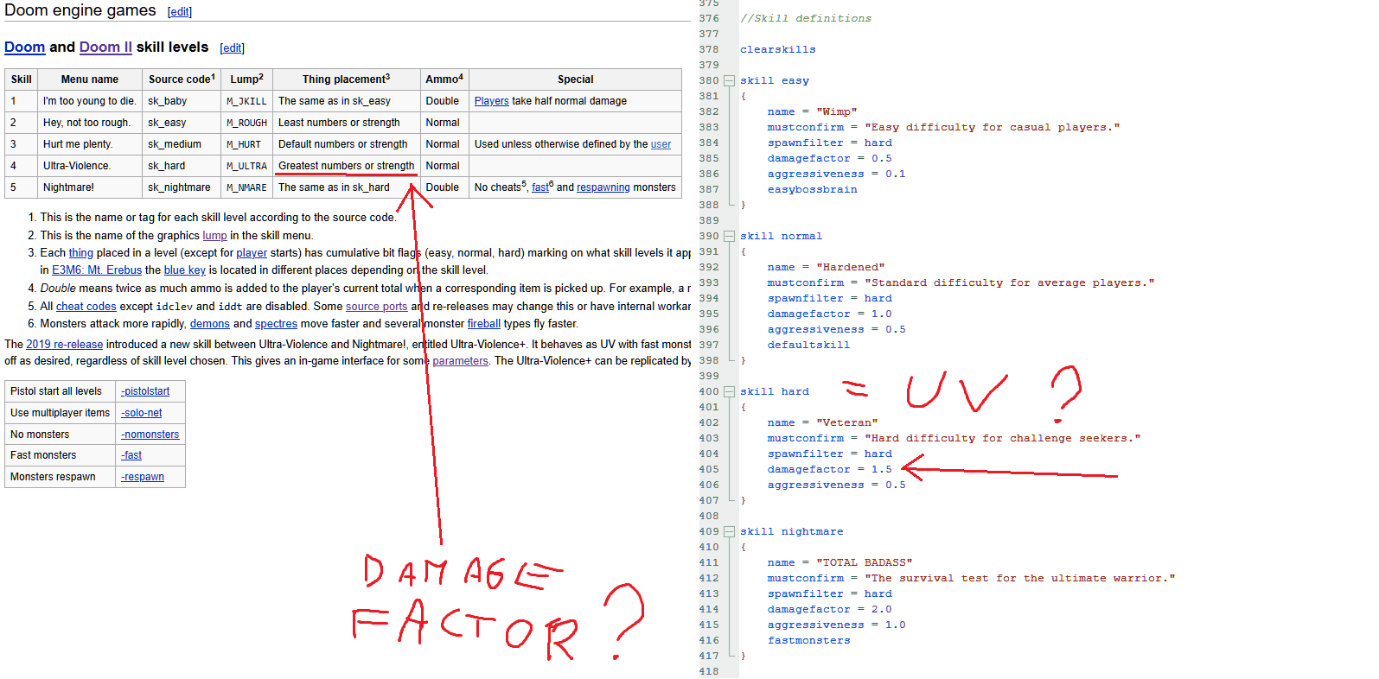Viewport: 1379px width, 679px height.
Task: Open the respawning monsters link
Action: pyautogui.click(x=603, y=187)
